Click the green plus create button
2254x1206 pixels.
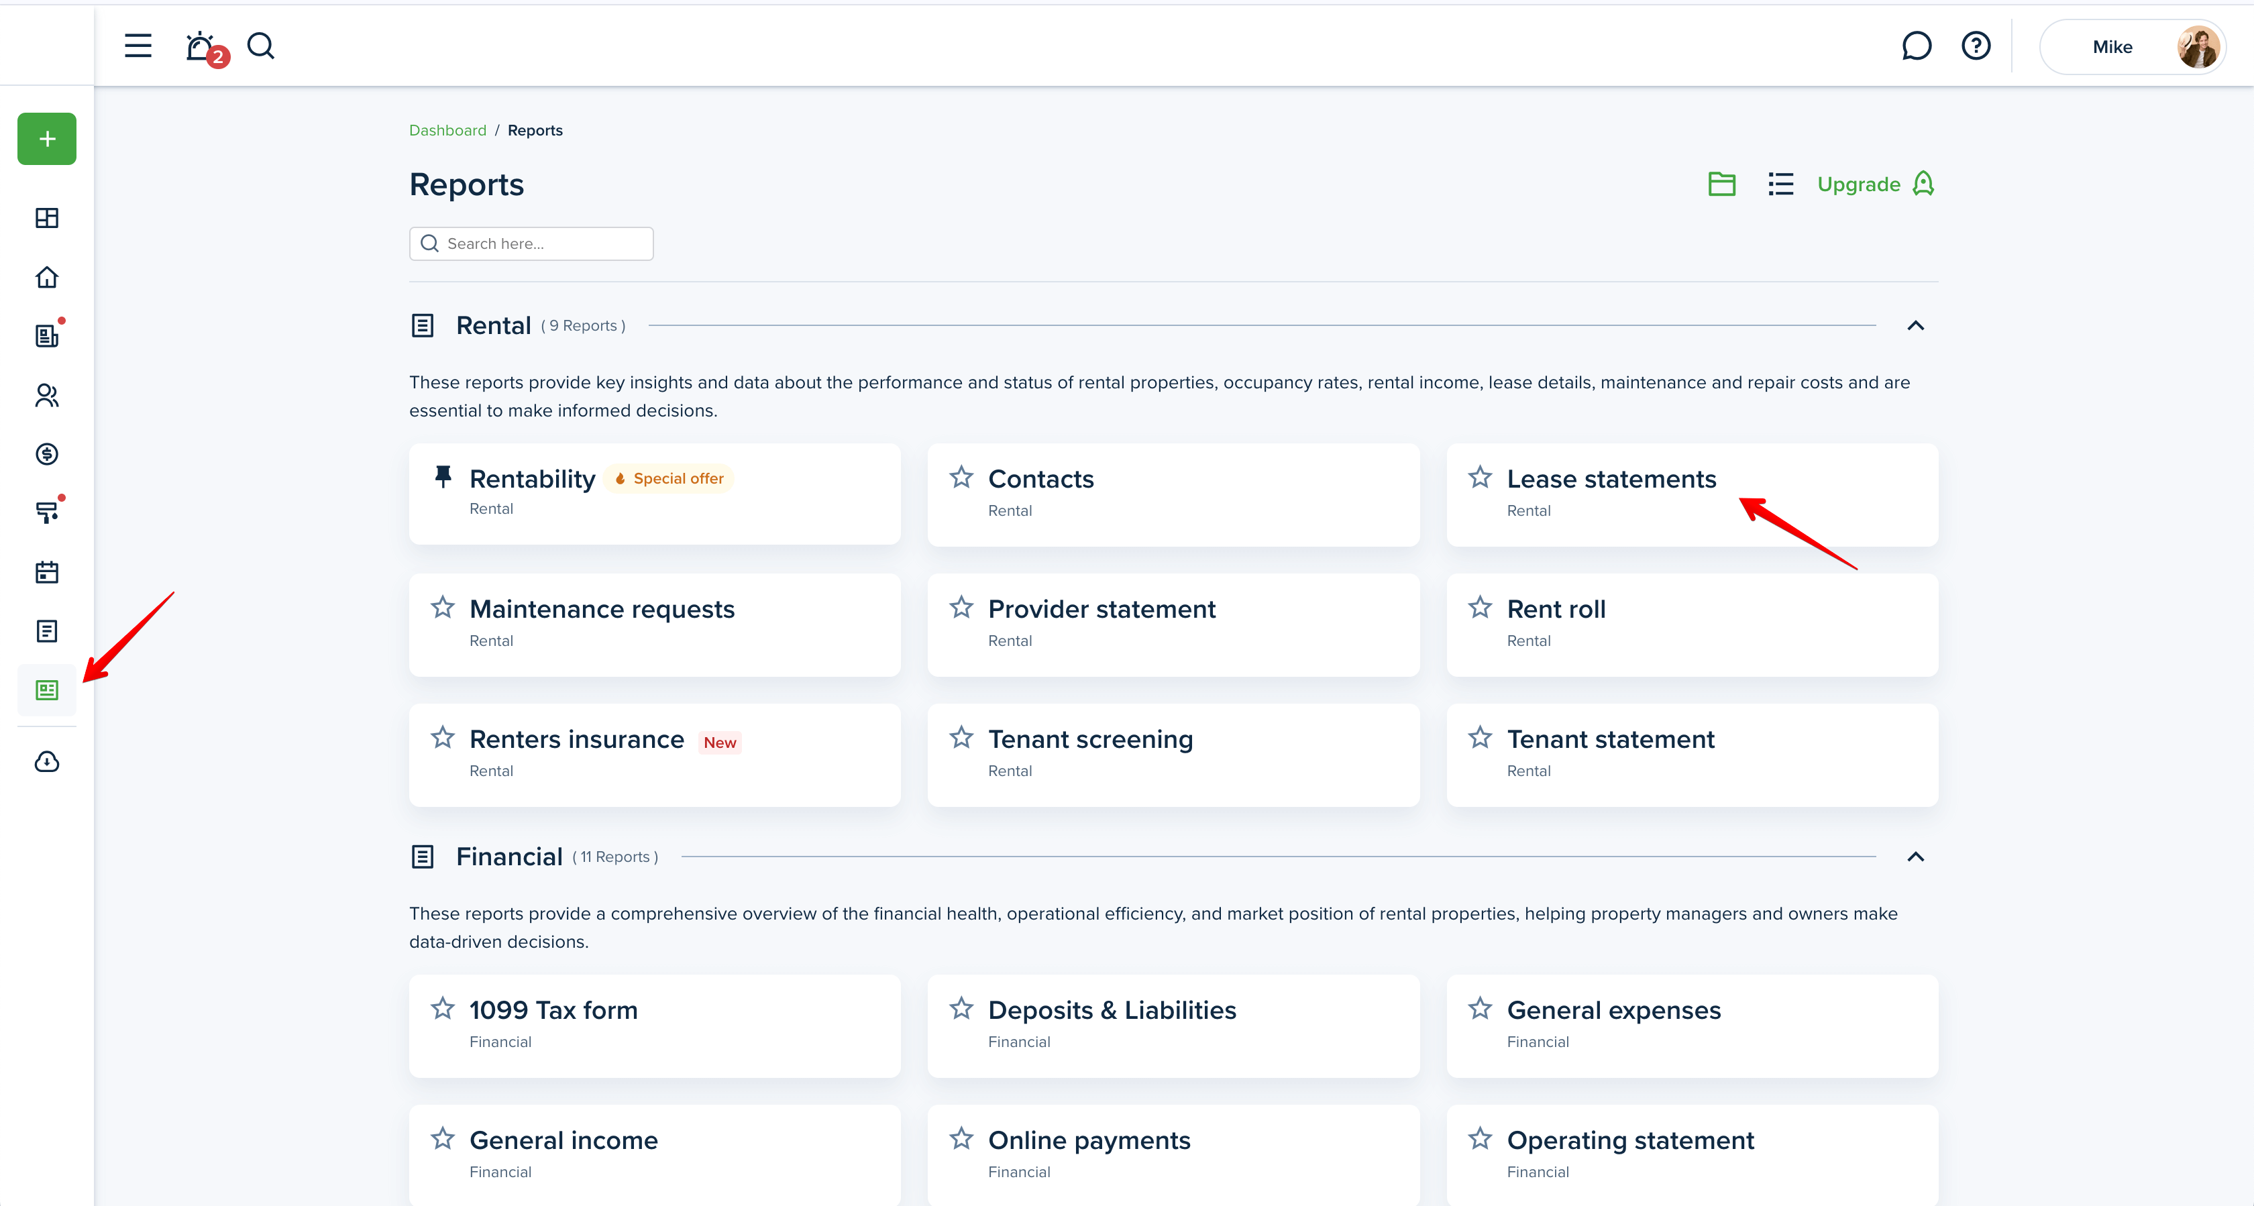tap(47, 138)
